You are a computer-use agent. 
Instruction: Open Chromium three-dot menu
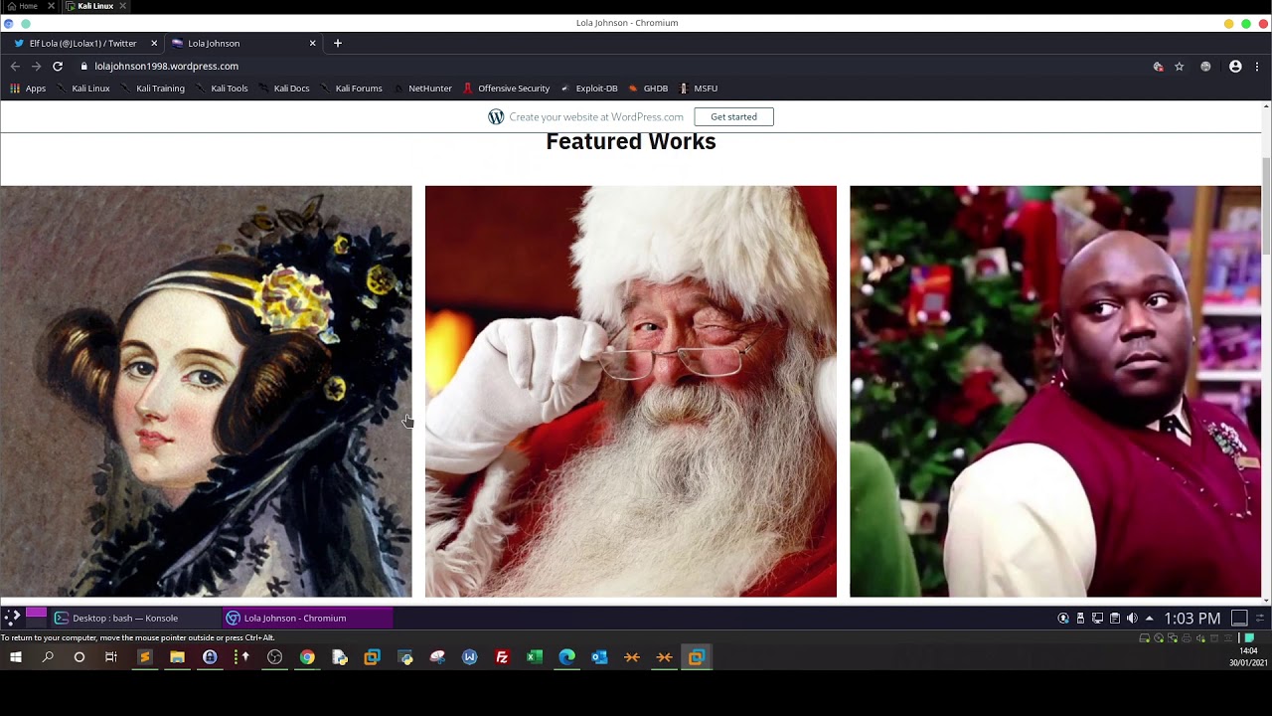1257,67
